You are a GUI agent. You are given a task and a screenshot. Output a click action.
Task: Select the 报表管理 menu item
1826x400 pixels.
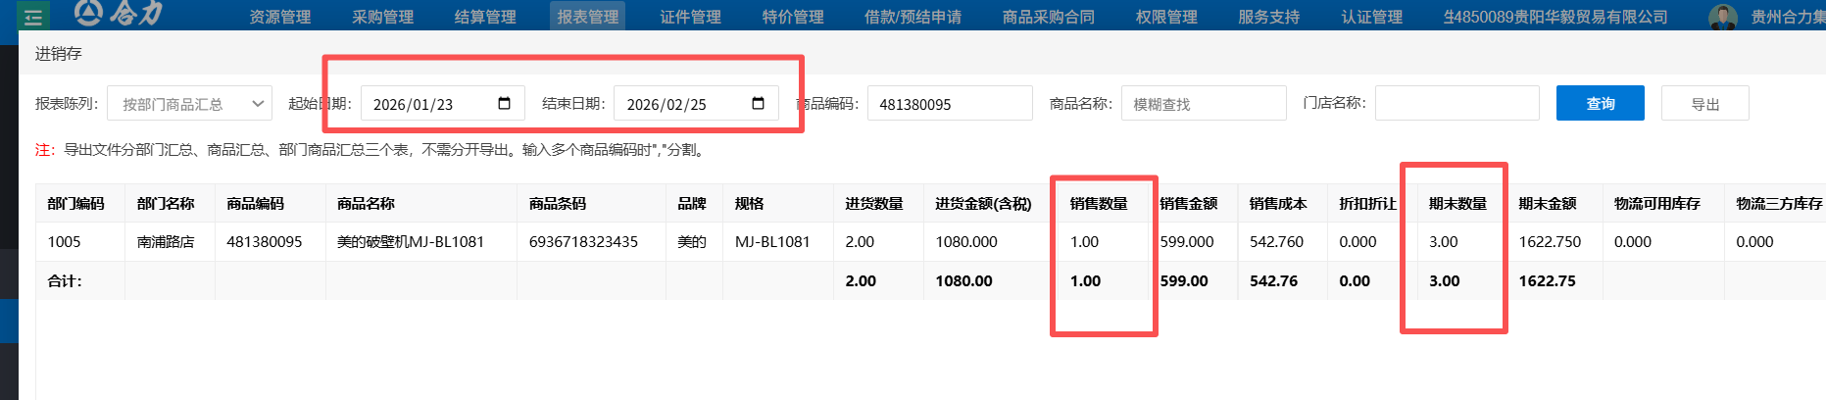(587, 17)
